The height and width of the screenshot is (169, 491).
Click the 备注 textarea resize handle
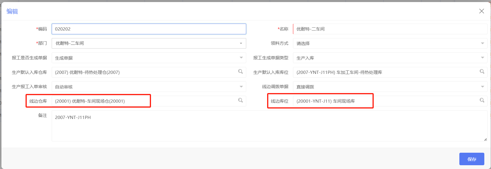pos(485,139)
